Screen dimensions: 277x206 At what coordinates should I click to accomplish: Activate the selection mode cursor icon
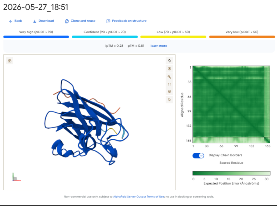169,100
